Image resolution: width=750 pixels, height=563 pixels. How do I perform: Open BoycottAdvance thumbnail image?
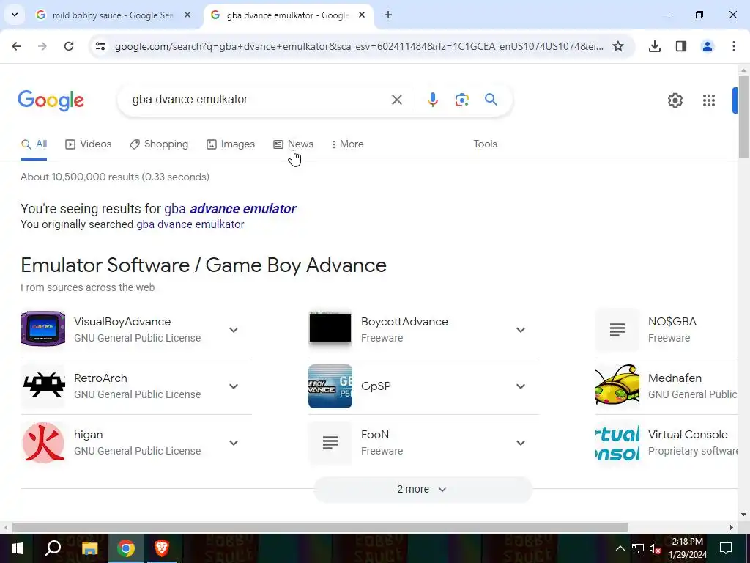pyautogui.click(x=330, y=330)
